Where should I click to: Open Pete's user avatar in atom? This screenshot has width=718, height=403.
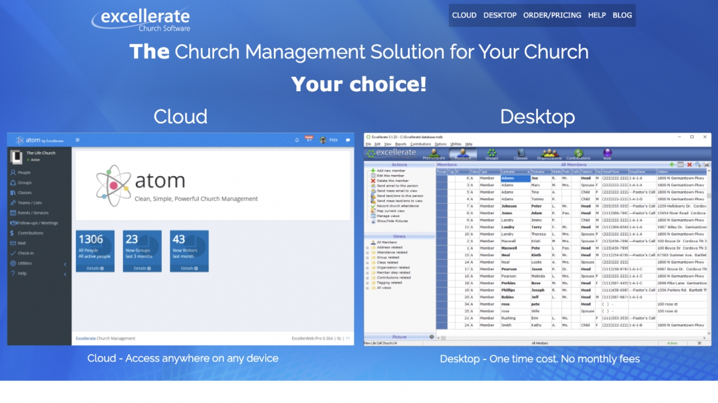(x=323, y=140)
